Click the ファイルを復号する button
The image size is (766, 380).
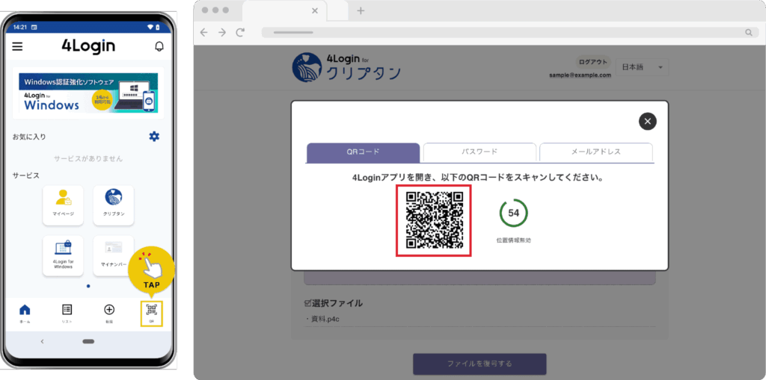[x=479, y=364]
